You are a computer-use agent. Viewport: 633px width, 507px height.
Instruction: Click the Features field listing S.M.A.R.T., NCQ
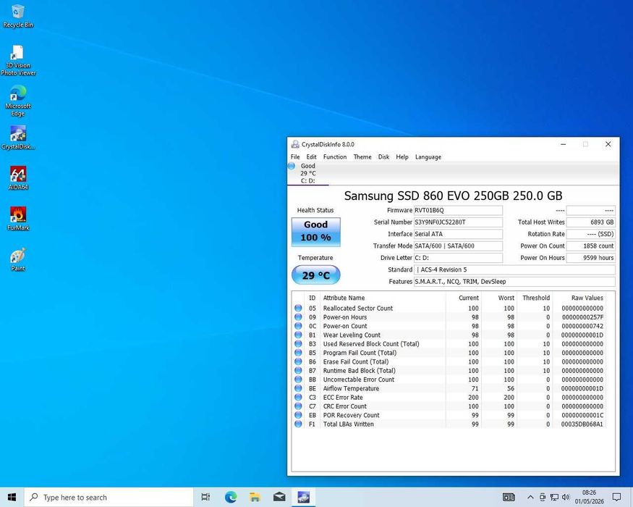click(x=514, y=282)
